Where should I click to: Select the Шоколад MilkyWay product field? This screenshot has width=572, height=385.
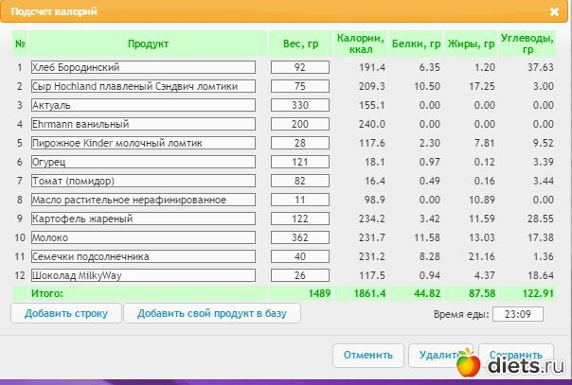pyautogui.click(x=143, y=275)
